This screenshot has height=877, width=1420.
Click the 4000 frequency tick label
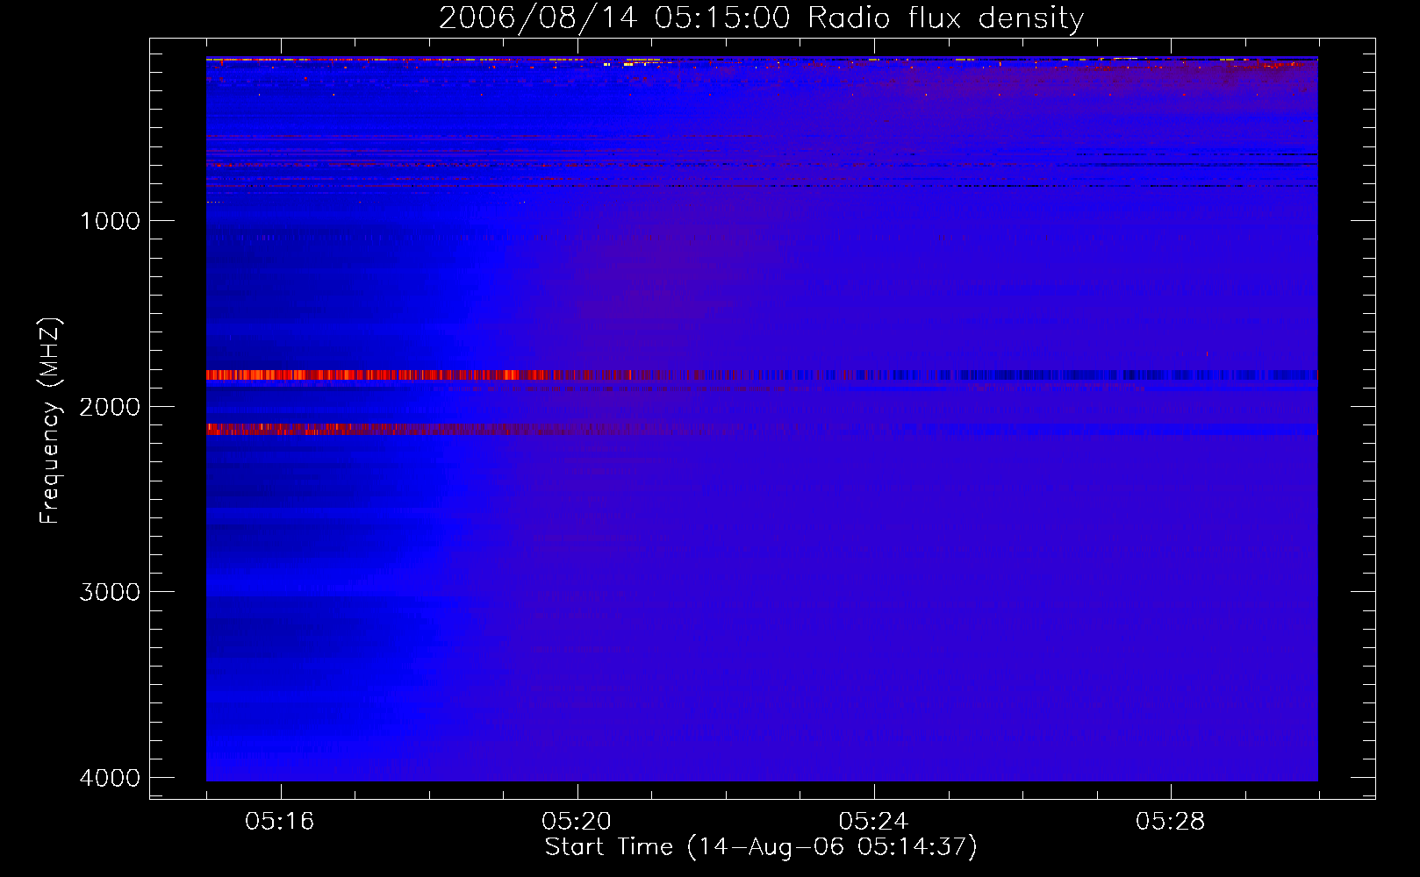pyautogui.click(x=110, y=778)
